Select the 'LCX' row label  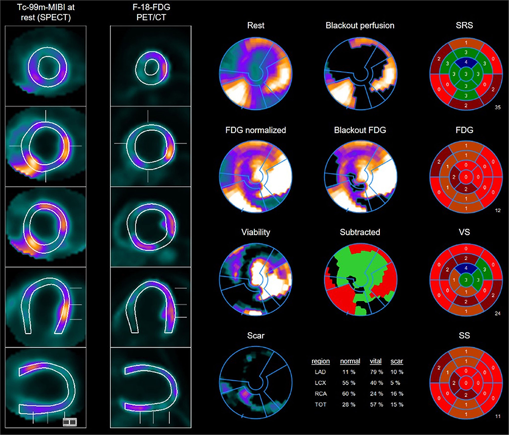[320, 383]
